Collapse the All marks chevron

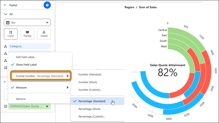[6, 14]
